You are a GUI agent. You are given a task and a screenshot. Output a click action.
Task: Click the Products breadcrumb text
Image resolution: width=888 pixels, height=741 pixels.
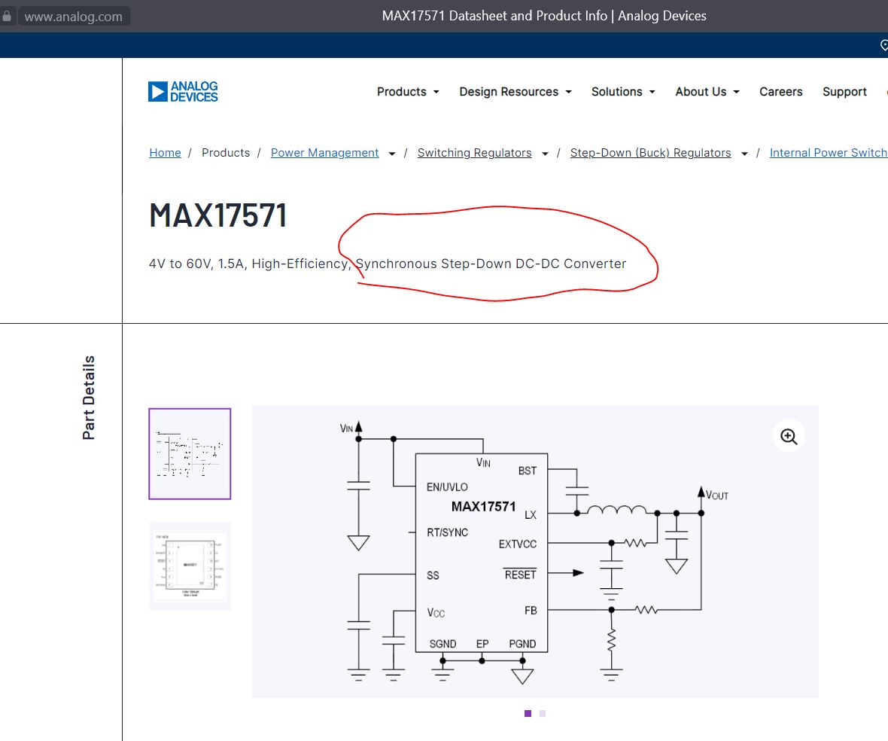pos(226,153)
